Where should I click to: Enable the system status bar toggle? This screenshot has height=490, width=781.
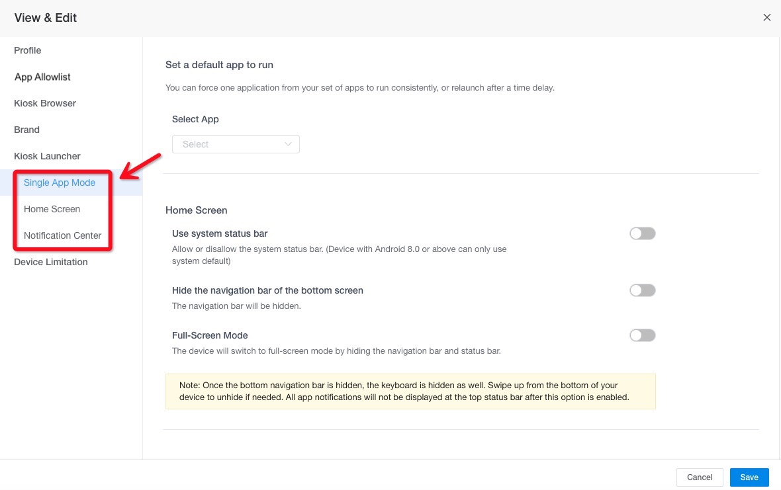tap(642, 233)
